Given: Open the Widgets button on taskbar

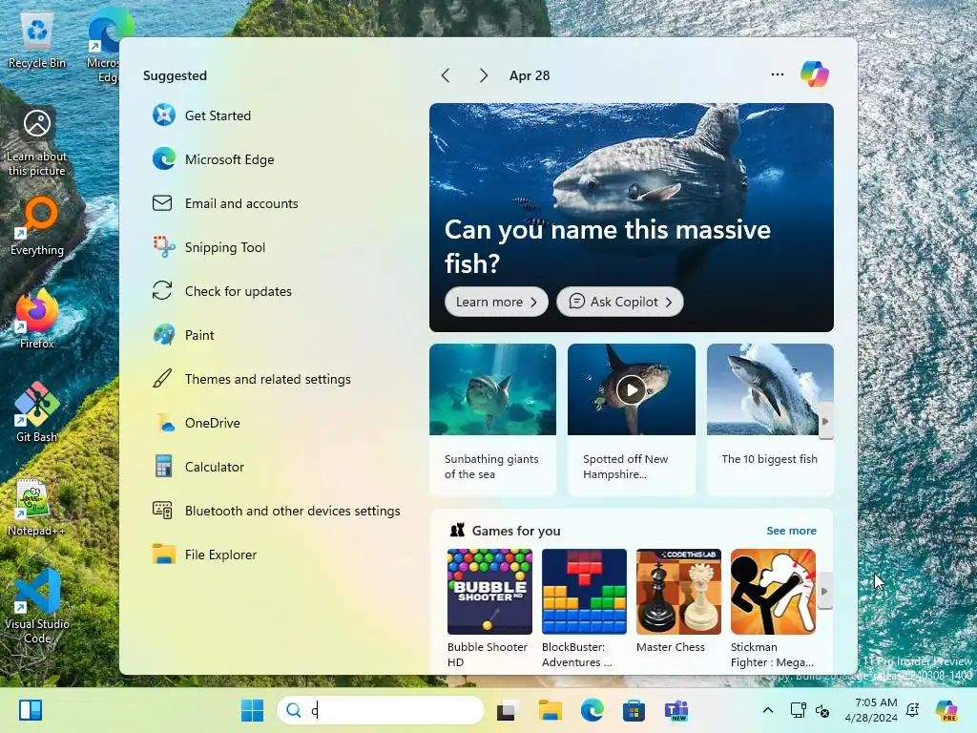Looking at the screenshot, I should pos(31,710).
